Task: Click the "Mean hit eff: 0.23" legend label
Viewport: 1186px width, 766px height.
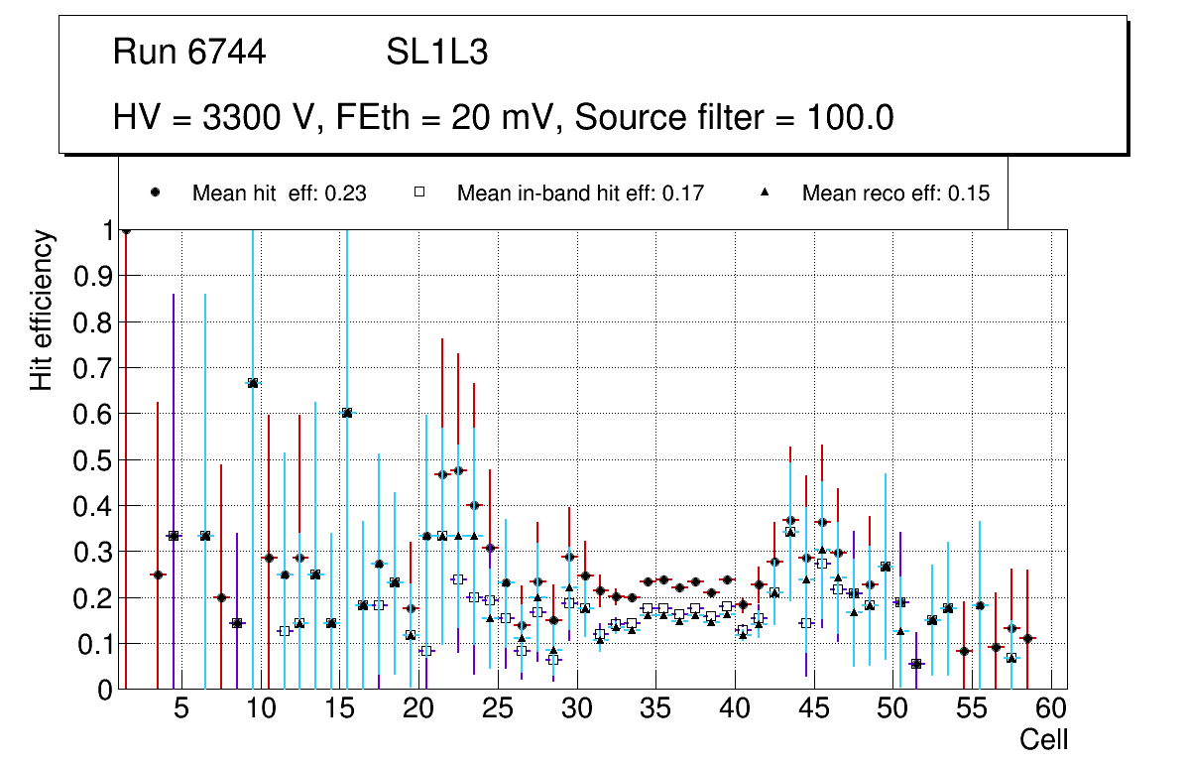Action: click(x=280, y=193)
